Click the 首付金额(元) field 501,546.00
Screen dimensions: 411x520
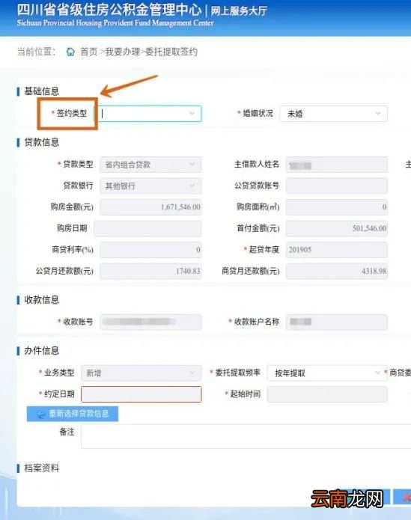[x=336, y=228]
